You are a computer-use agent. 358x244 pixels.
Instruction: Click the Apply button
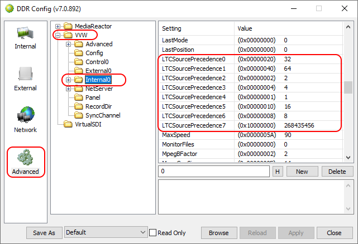pyautogui.click(x=296, y=233)
